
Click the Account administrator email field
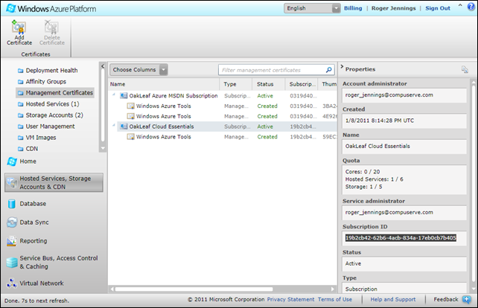click(404, 95)
